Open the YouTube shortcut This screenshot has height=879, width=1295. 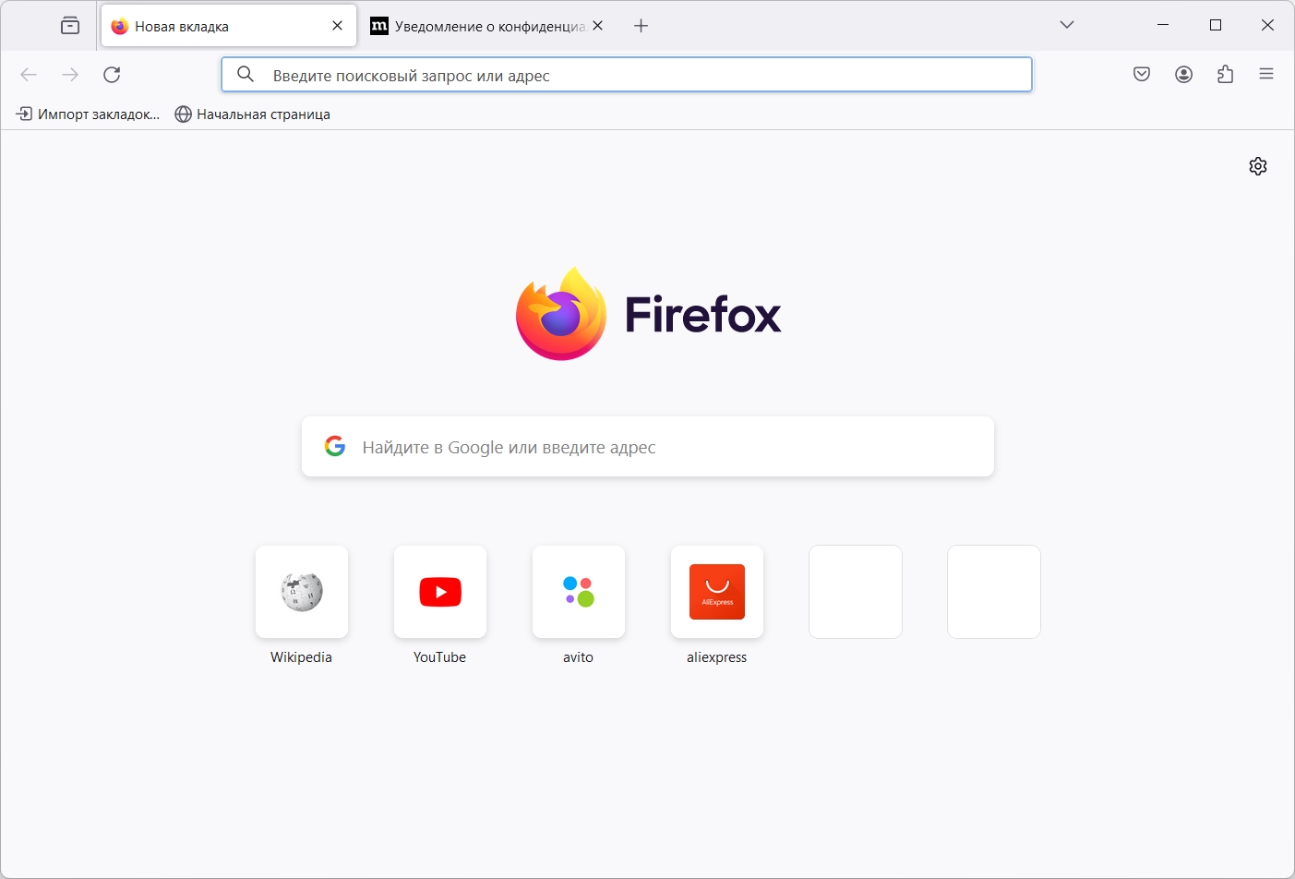[x=439, y=592]
